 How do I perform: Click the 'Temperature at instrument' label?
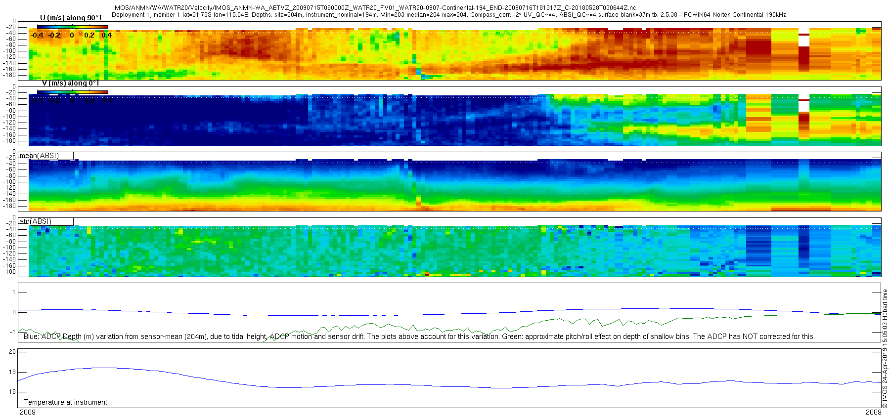[66, 402]
